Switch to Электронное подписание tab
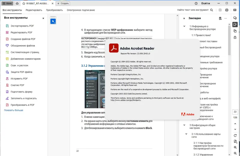 (81, 10)
